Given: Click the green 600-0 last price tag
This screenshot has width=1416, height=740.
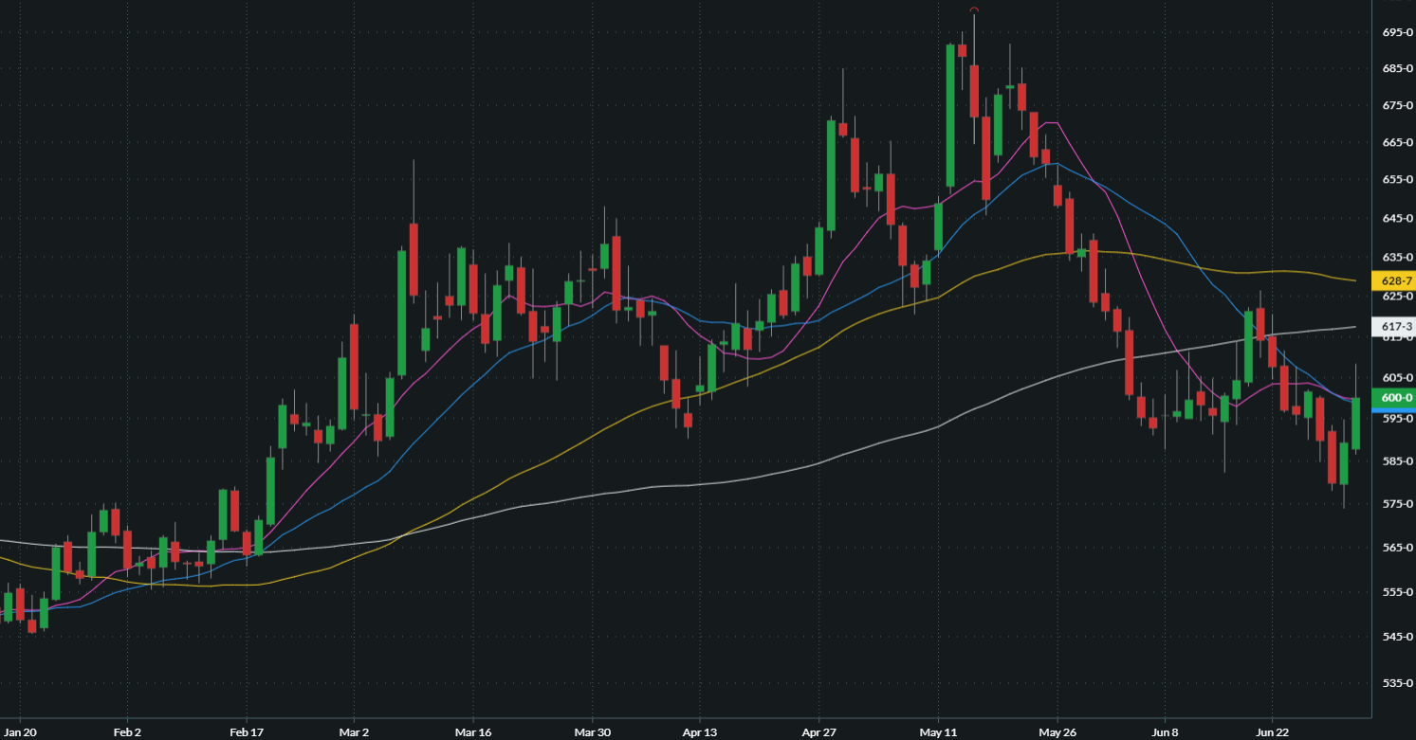Looking at the screenshot, I should click(1396, 397).
